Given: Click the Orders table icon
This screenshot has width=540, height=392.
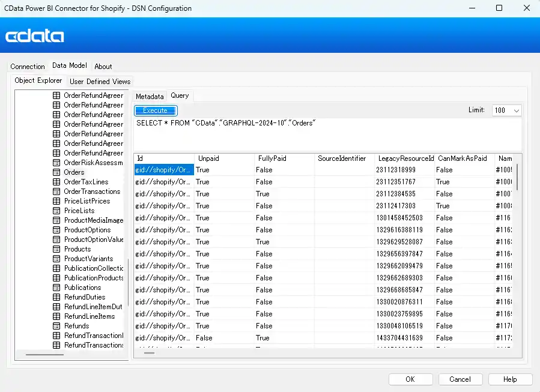Looking at the screenshot, I should point(57,172).
